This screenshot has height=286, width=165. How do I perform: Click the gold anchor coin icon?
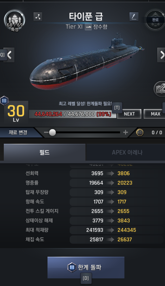click(x=140, y=132)
